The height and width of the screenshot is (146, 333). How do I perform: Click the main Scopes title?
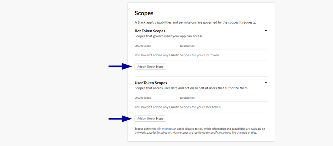[144, 13]
